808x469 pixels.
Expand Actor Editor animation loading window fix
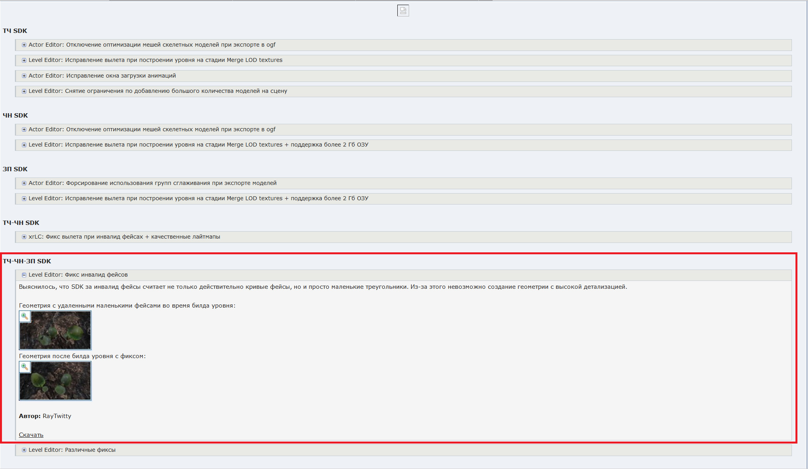[403, 76]
